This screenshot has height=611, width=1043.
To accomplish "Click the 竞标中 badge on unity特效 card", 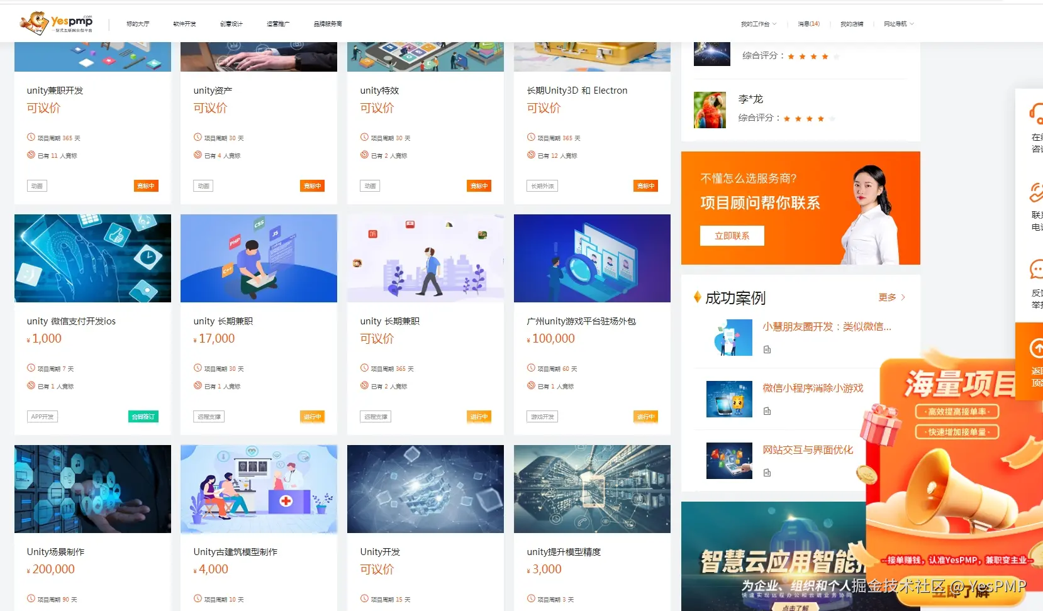I will (x=479, y=186).
